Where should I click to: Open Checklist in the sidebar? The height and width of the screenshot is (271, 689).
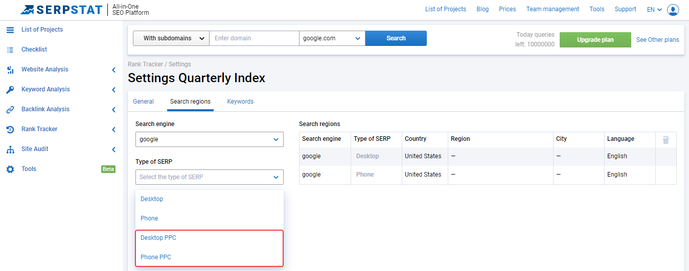(x=34, y=50)
